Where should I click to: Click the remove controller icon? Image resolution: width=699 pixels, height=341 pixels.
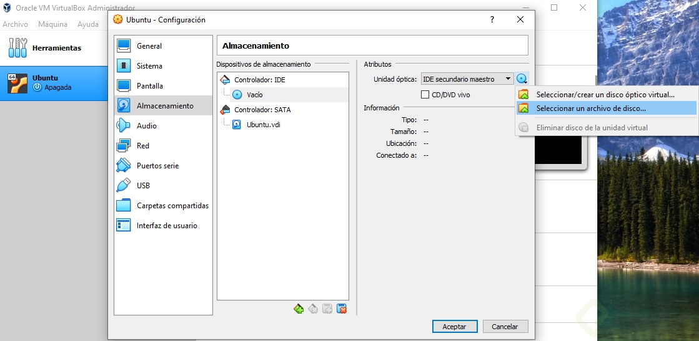coord(313,309)
